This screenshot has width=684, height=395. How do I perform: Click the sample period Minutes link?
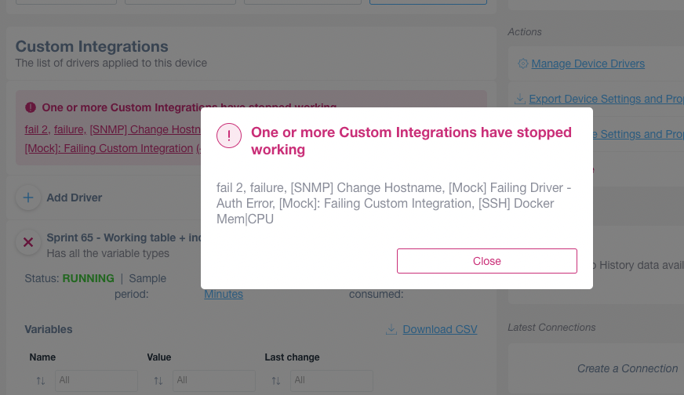click(x=224, y=294)
